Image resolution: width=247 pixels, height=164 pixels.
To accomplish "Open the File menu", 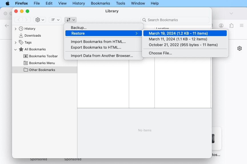I will [37, 3].
